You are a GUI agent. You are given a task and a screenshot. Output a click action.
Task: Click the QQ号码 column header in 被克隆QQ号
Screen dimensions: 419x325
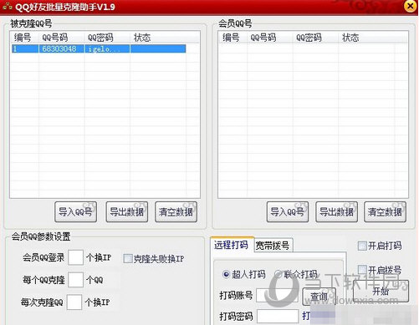(x=61, y=38)
